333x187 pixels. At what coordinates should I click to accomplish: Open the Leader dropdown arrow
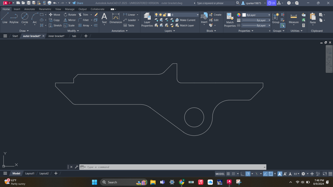(x=138, y=20)
